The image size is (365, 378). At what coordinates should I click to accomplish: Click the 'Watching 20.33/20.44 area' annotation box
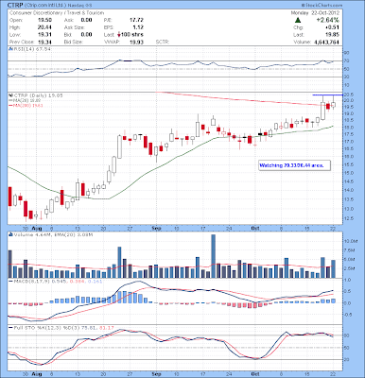point(294,165)
